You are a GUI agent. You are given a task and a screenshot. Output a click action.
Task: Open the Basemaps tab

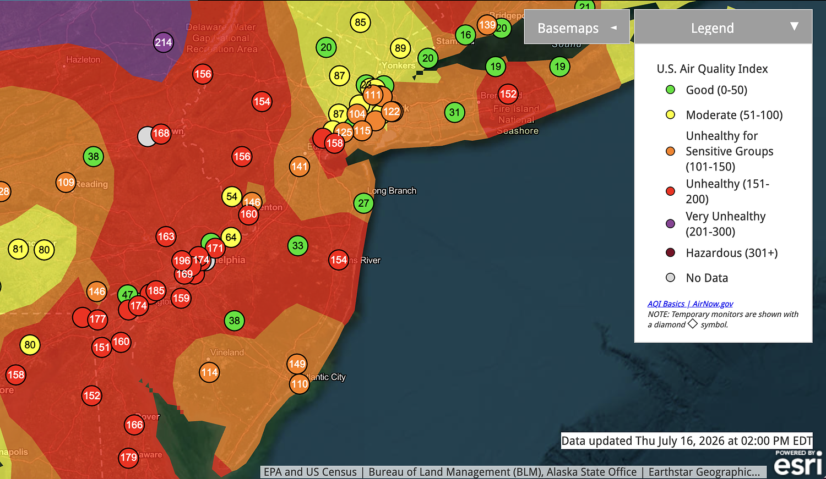tap(577, 27)
